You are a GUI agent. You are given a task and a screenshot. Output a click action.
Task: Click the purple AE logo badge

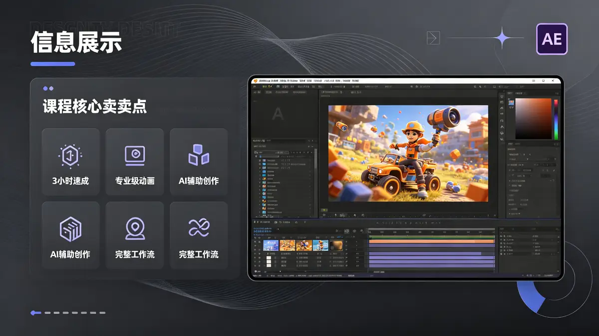click(552, 39)
